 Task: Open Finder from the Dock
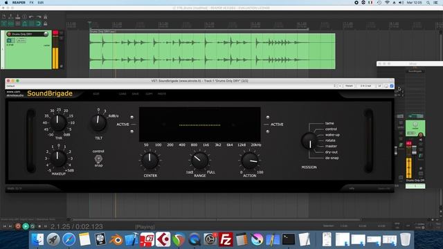(37, 239)
